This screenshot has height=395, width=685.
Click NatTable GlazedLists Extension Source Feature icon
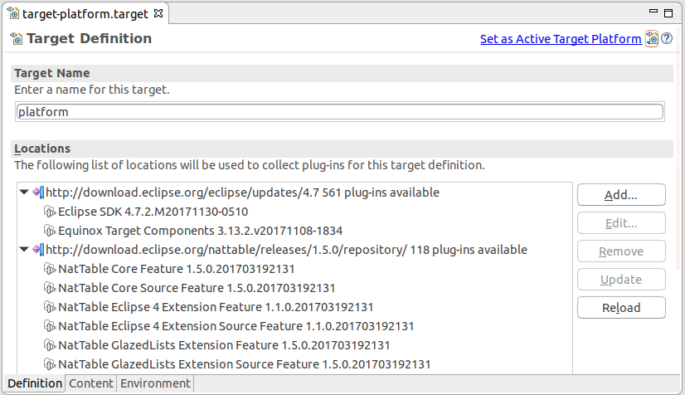[50, 364]
